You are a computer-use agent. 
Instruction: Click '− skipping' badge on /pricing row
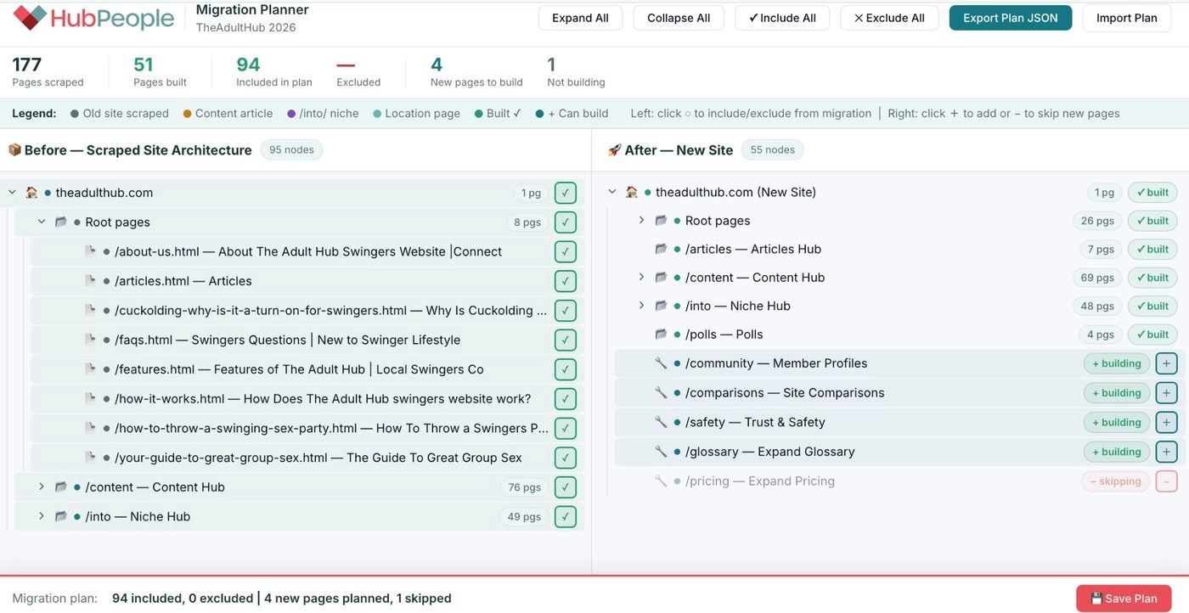point(1116,481)
